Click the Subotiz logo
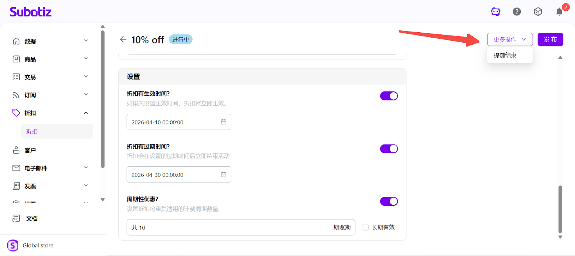Viewport: 575px width, 256px height. point(31,12)
